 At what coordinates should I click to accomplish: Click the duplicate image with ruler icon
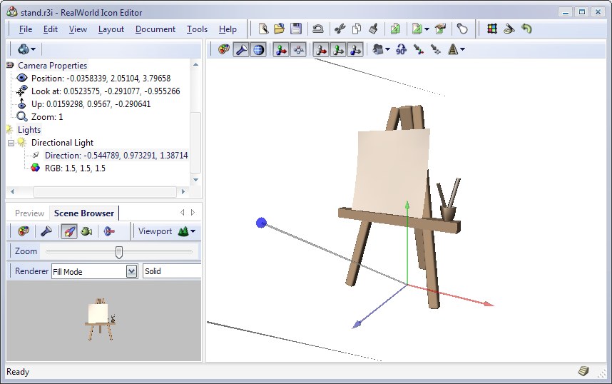[x=395, y=29]
